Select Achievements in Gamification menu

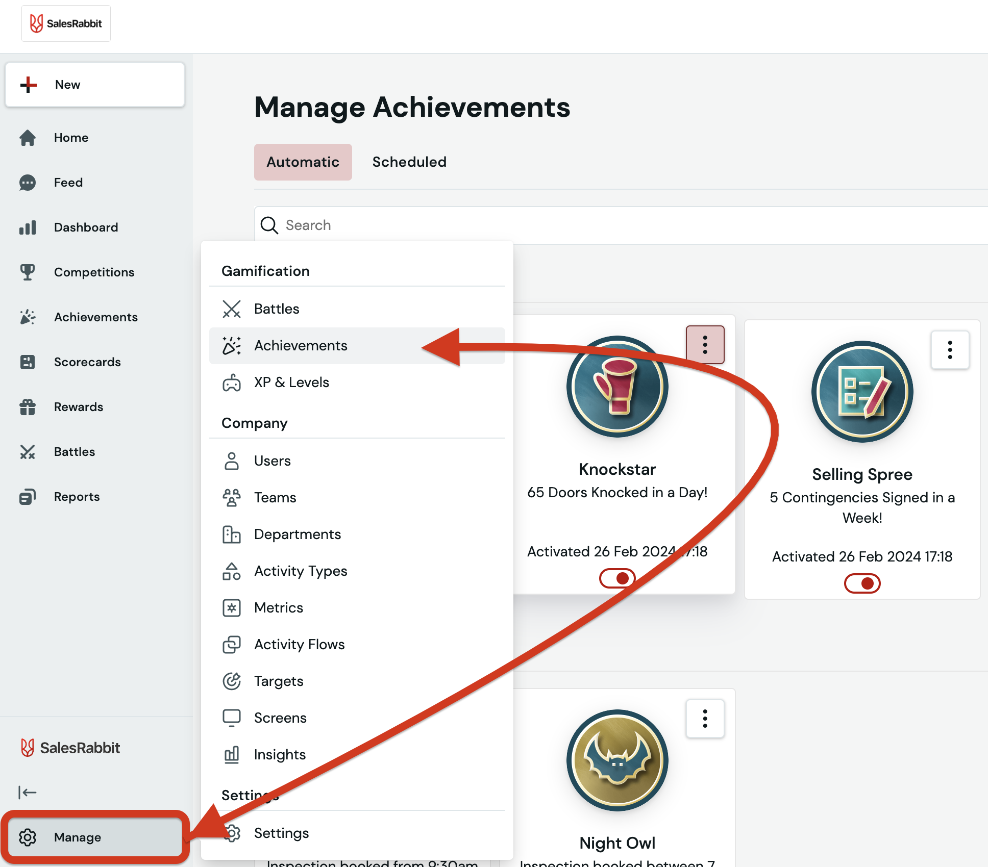pyautogui.click(x=357, y=346)
